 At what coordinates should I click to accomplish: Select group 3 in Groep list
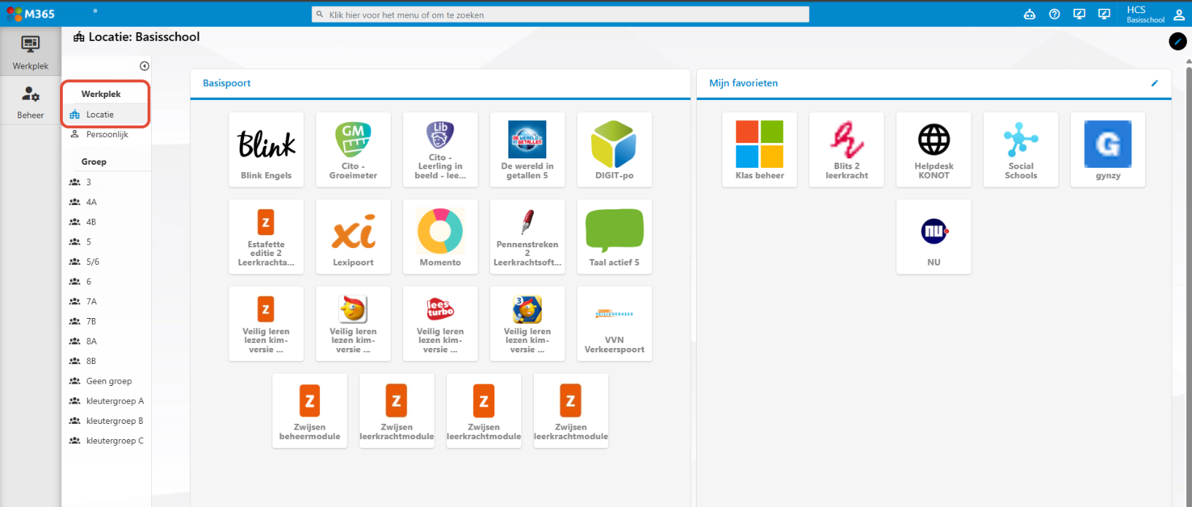point(107,182)
